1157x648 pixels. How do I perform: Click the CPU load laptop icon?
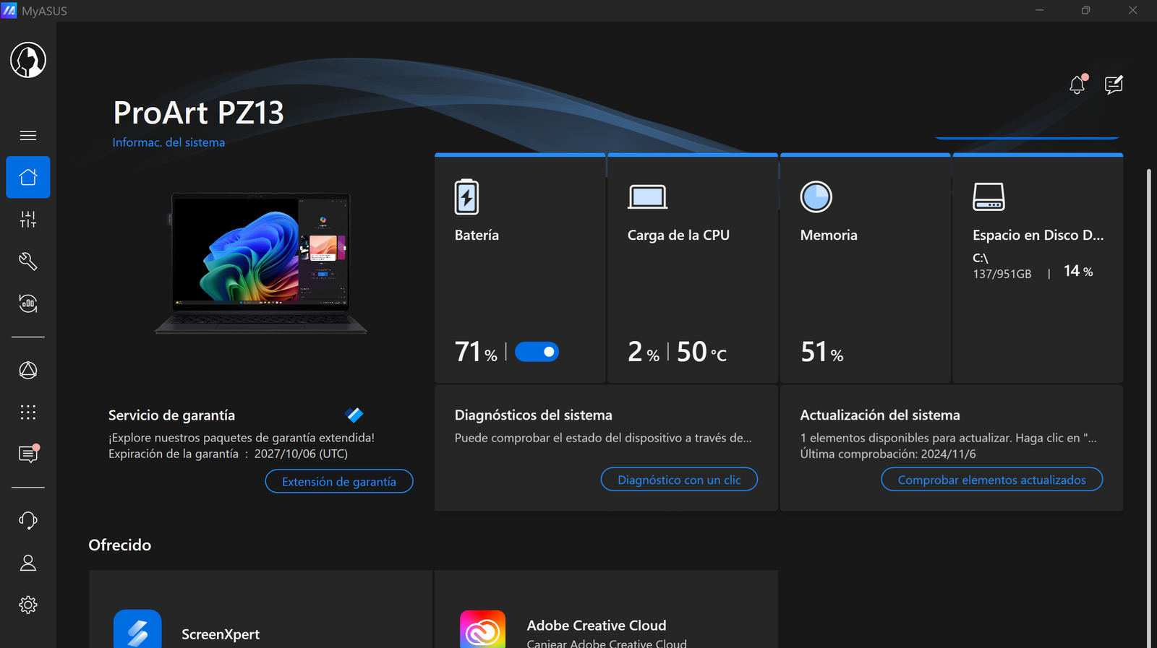click(647, 196)
